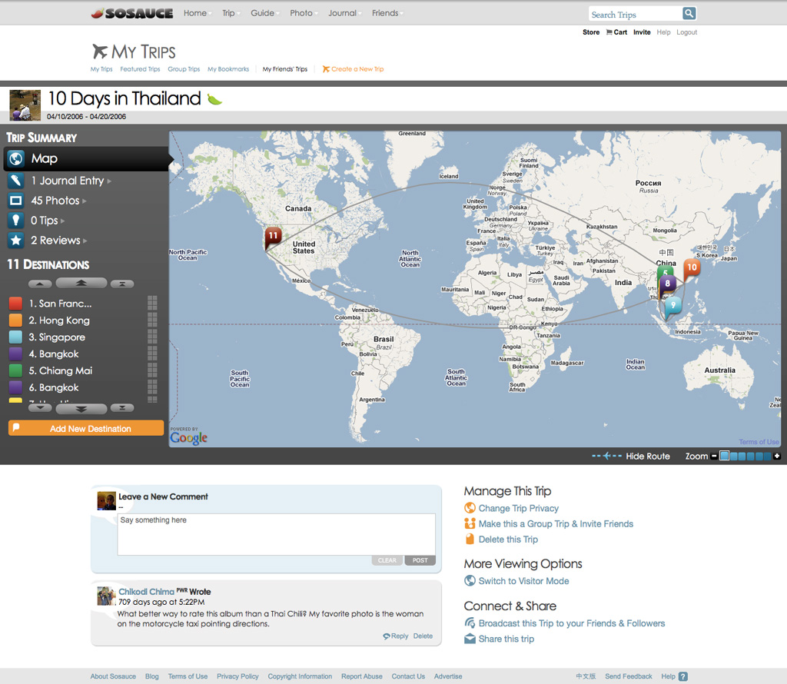787x684 pixels.
Task: Jump to top of destinations list
Action: 122,284
